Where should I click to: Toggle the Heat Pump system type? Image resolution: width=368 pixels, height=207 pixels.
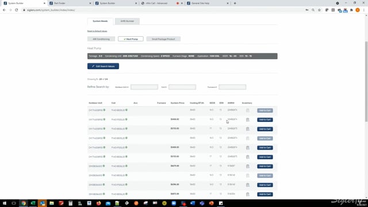pyautogui.click(x=131, y=39)
